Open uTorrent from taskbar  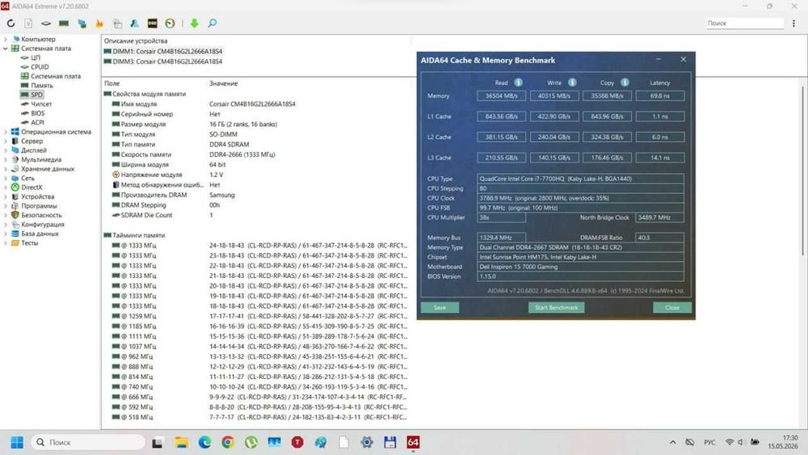tap(251, 443)
